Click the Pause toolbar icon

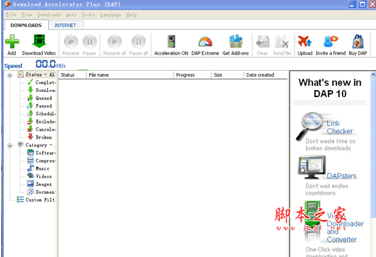[x=90, y=42]
